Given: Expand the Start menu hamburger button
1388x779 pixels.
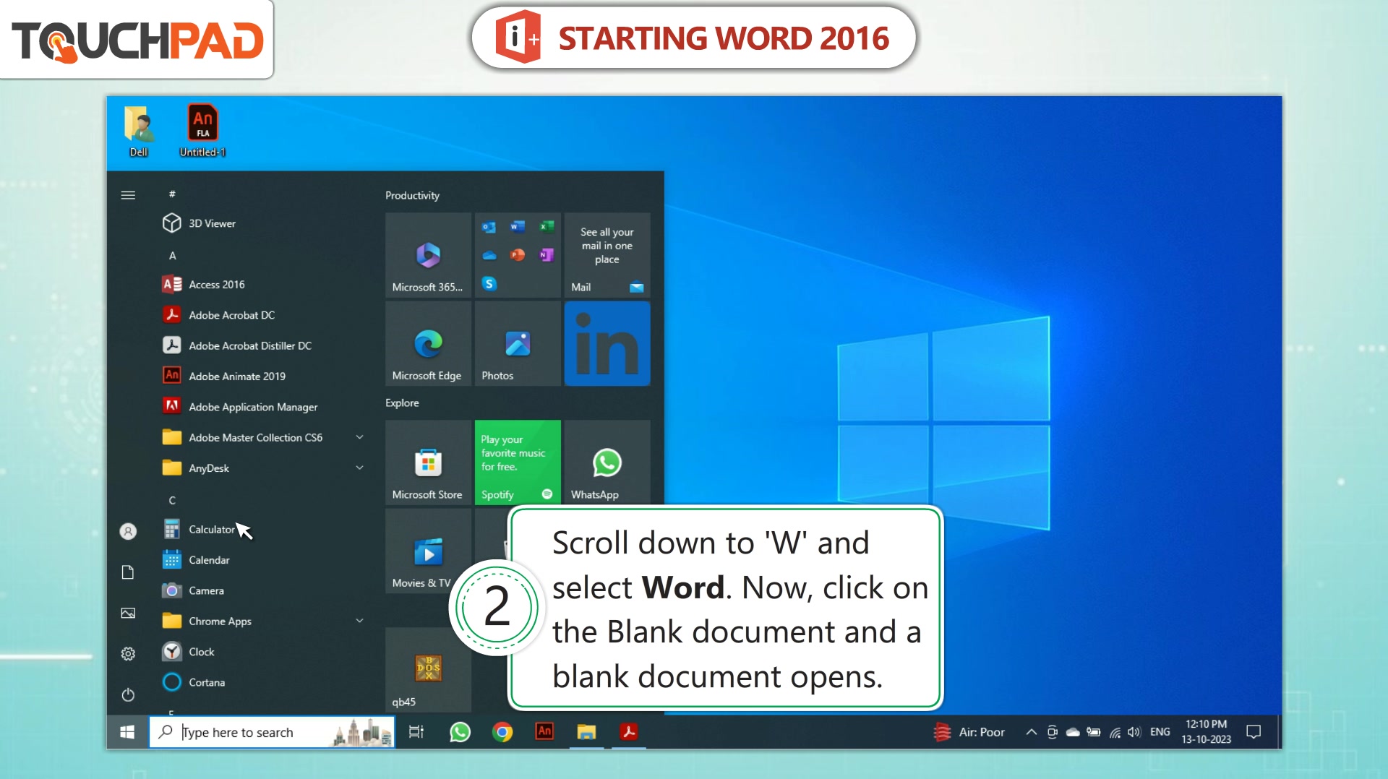Looking at the screenshot, I should click(x=128, y=195).
